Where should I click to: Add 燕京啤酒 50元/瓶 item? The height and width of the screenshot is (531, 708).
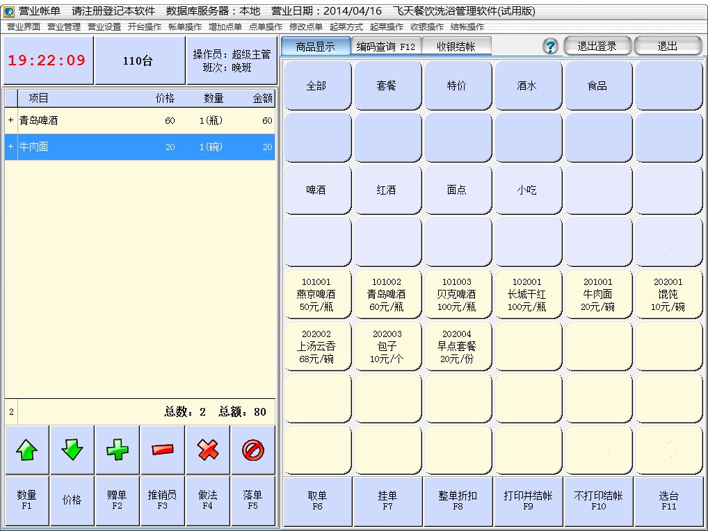(x=316, y=295)
